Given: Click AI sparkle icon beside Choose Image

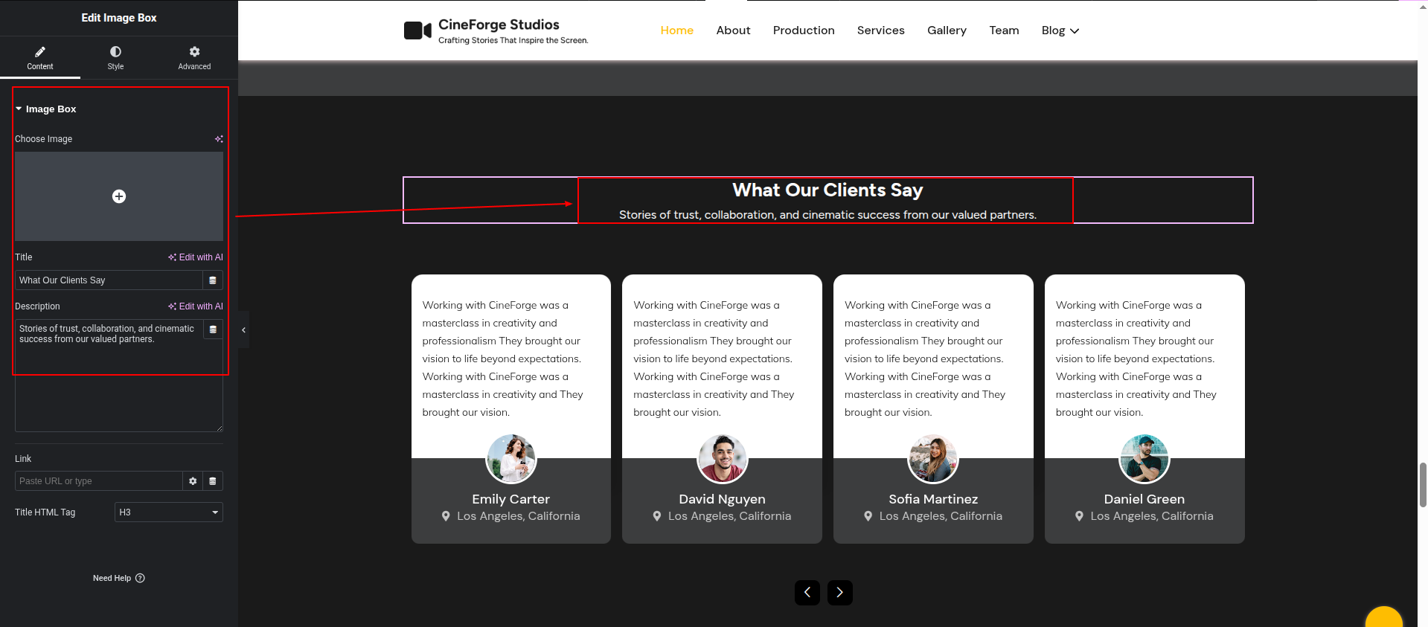Looking at the screenshot, I should click(x=219, y=139).
